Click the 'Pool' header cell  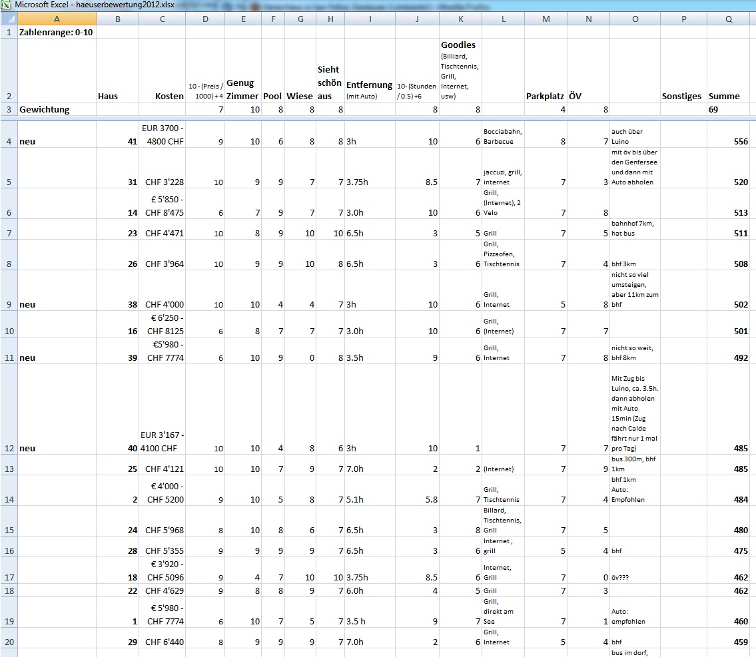pyautogui.click(x=273, y=71)
